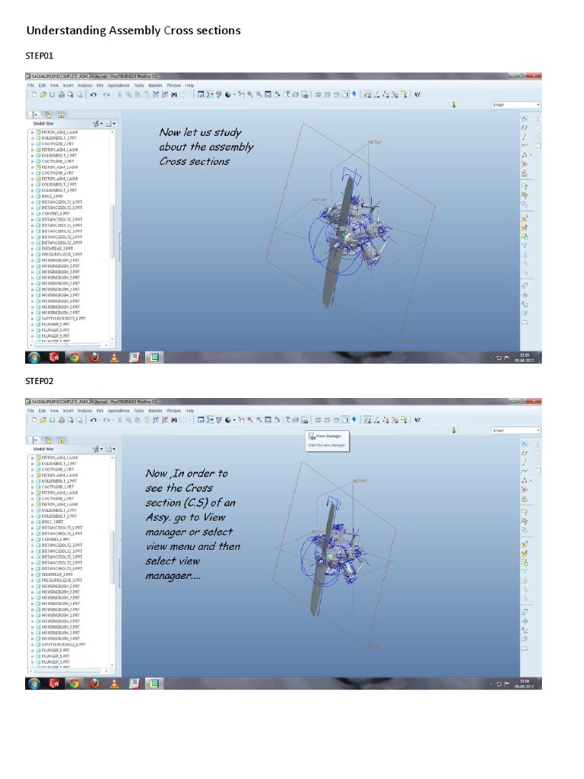Toggle Shading display style in STEP02 screenshot
The height and width of the screenshot is (779, 584).
[x=345, y=420]
